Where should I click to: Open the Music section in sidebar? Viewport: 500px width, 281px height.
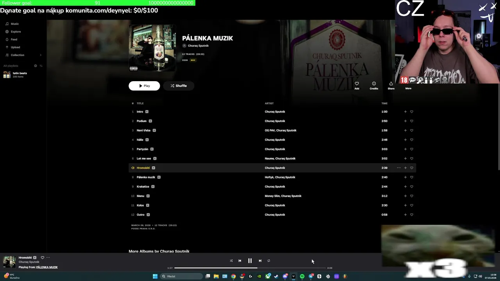(12, 24)
